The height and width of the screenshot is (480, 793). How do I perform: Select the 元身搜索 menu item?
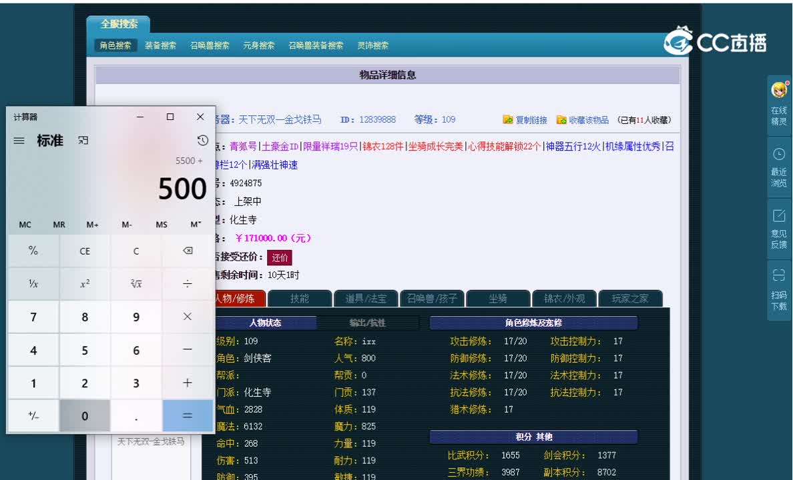coord(258,45)
